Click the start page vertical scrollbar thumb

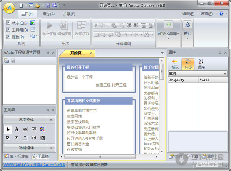click(162, 72)
